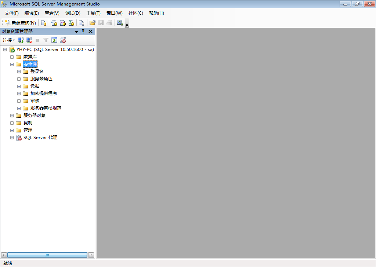This screenshot has height=267, width=376.
Task: Open the 社区(C) menu
Action: 136,13
